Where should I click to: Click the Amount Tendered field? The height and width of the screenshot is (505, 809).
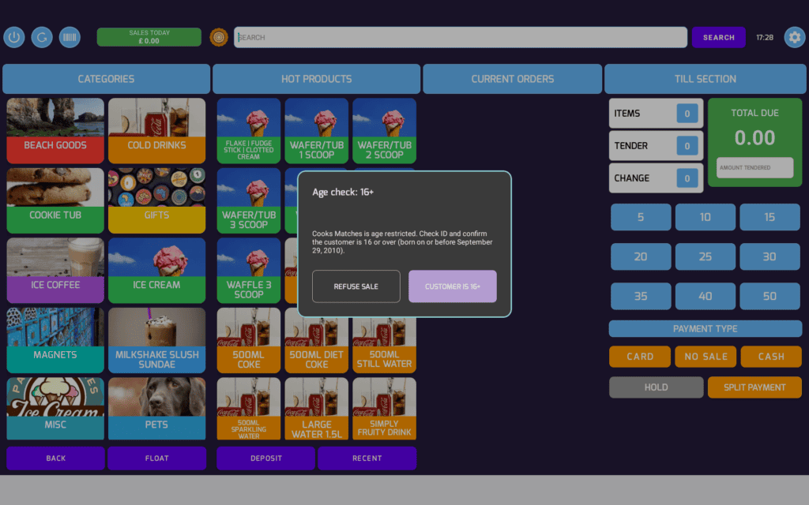click(754, 167)
